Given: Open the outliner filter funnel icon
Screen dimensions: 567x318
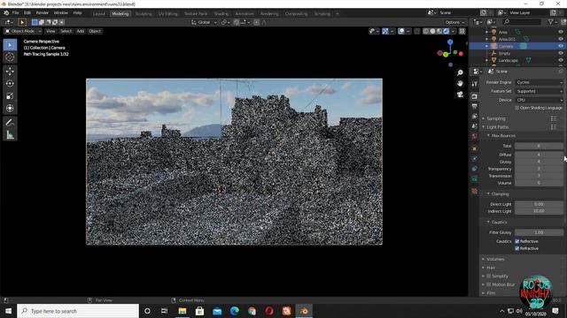Looking at the screenshot, I should (x=551, y=22).
